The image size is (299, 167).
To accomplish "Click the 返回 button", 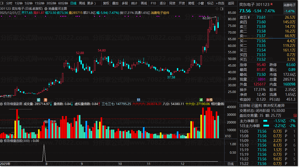I will (x=231, y=3).
